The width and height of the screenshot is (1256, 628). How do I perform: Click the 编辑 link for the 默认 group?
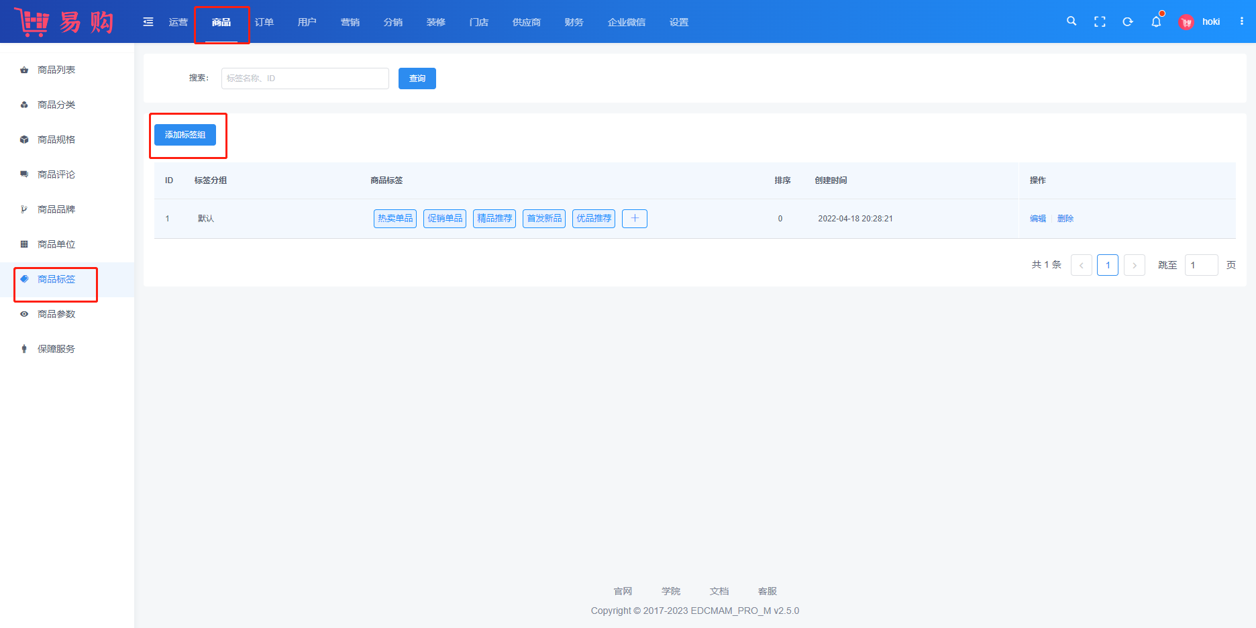tap(1037, 219)
